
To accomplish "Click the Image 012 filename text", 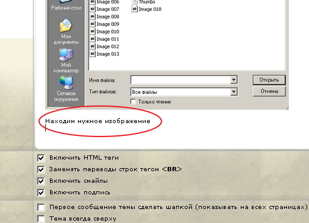I will 108,46.
